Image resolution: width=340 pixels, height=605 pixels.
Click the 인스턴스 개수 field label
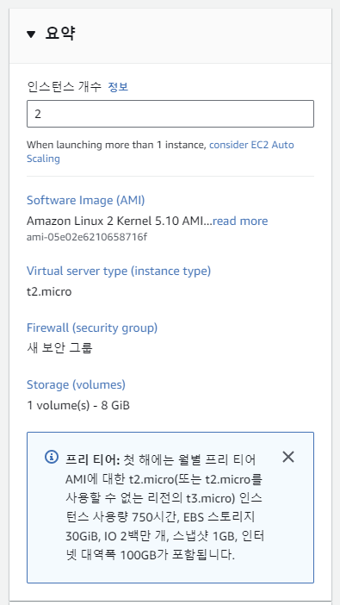(x=64, y=87)
